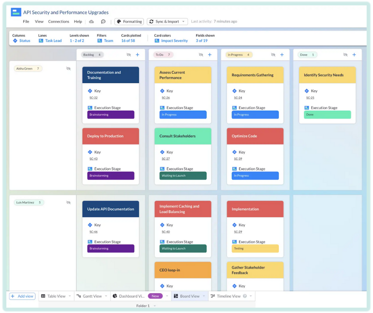Click the app logo beside the project title

(16, 12)
